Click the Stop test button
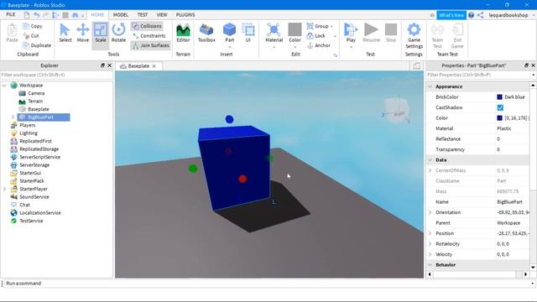 391,33
